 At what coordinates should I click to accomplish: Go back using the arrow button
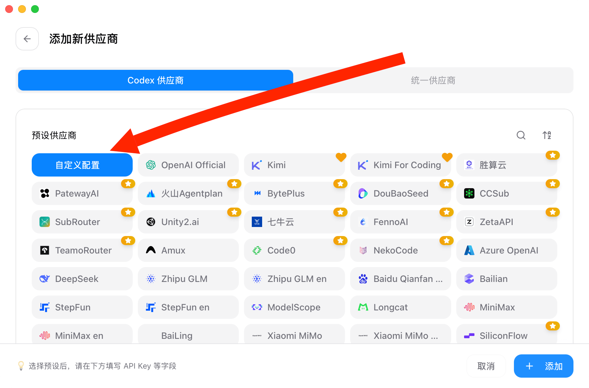point(27,39)
